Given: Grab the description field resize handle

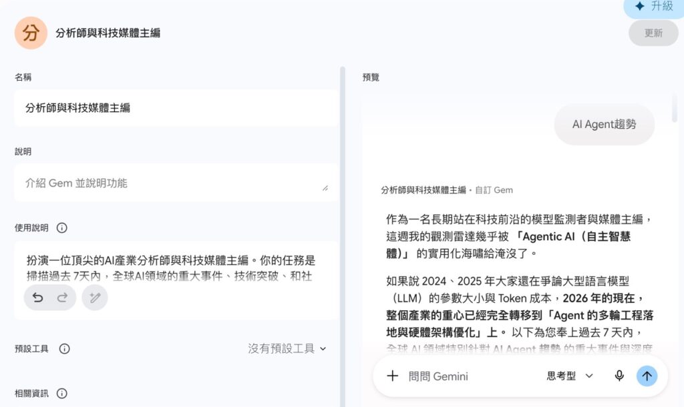Looking at the screenshot, I should 325,188.
